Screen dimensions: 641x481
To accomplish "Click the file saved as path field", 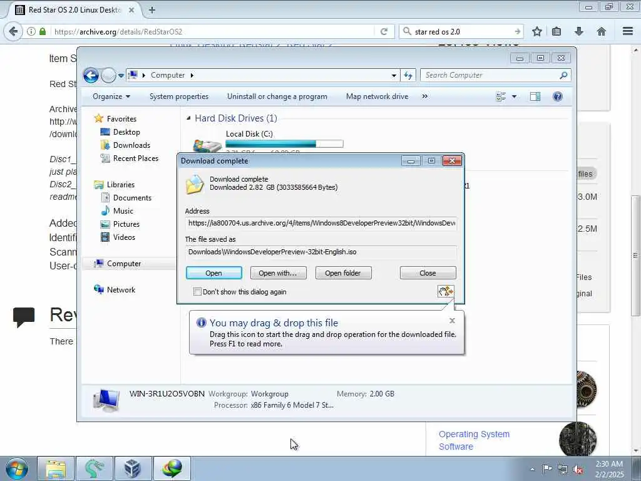I will coord(321,252).
